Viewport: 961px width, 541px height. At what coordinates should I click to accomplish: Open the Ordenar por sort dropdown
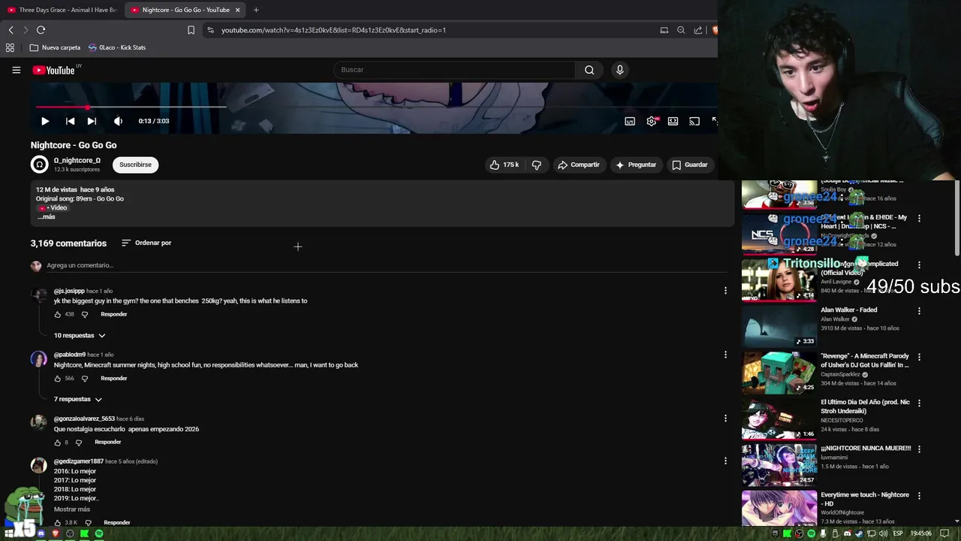pos(146,243)
